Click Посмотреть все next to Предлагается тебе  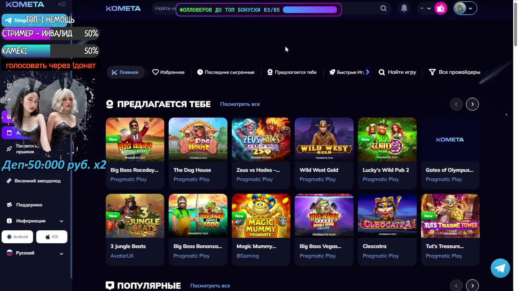coord(240,104)
